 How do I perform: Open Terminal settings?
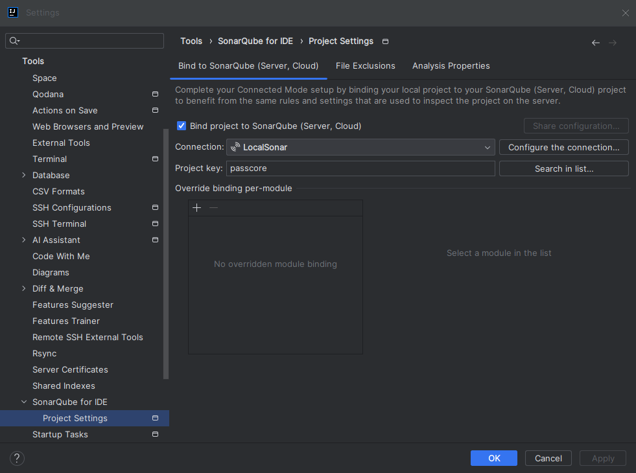coord(49,159)
